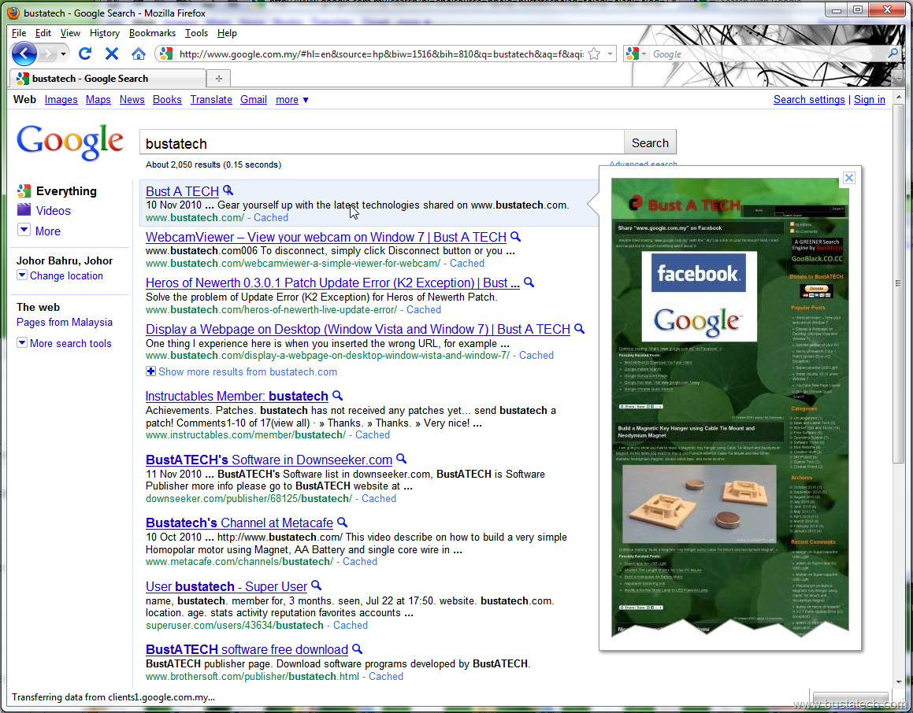Open the Gmail link in top bar
913x713 pixels.
[x=254, y=99]
